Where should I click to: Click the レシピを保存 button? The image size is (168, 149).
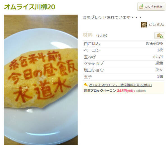[151, 7]
